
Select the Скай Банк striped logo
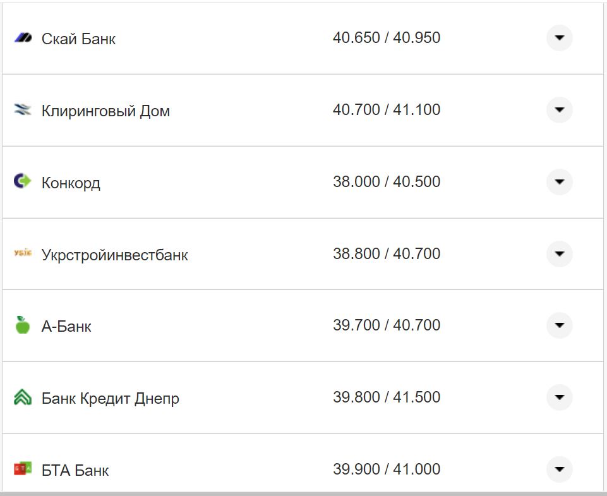[x=23, y=38]
